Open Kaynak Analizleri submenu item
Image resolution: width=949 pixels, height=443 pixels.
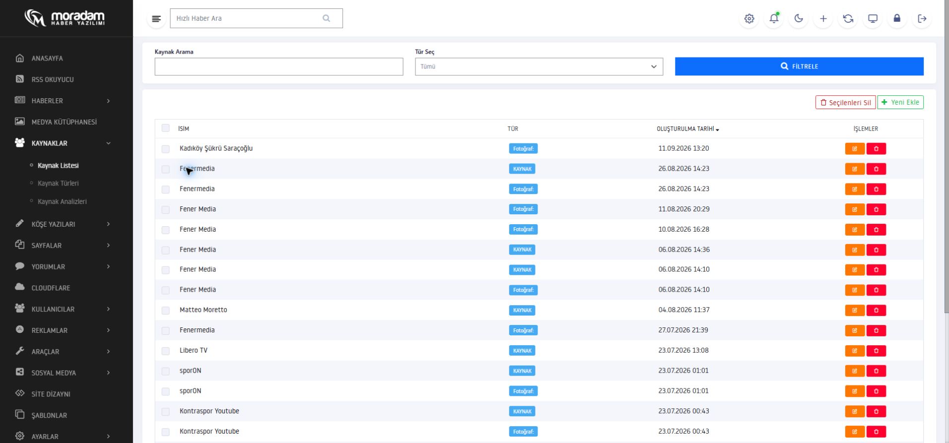pos(62,201)
